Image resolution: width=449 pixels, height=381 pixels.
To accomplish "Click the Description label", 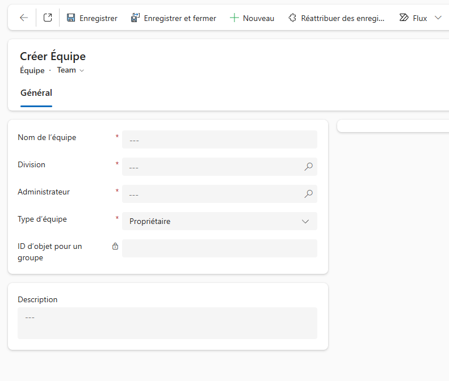I will tap(37, 299).
